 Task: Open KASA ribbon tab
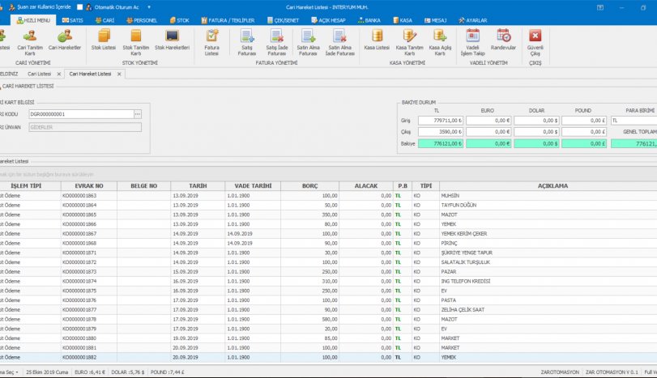coord(403,20)
